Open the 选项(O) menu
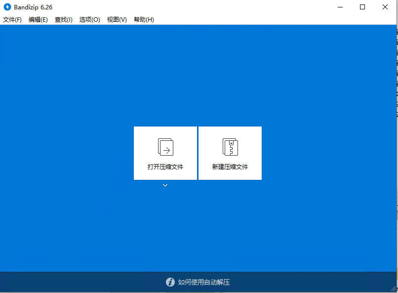 [x=89, y=20]
